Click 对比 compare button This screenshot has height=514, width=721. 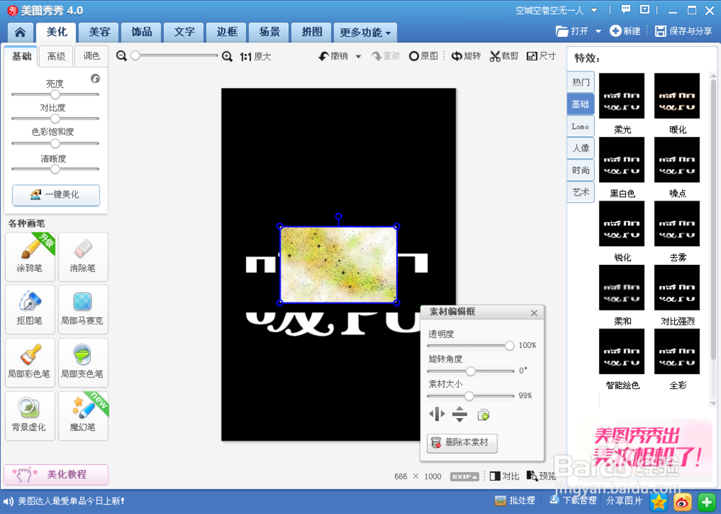[505, 476]
